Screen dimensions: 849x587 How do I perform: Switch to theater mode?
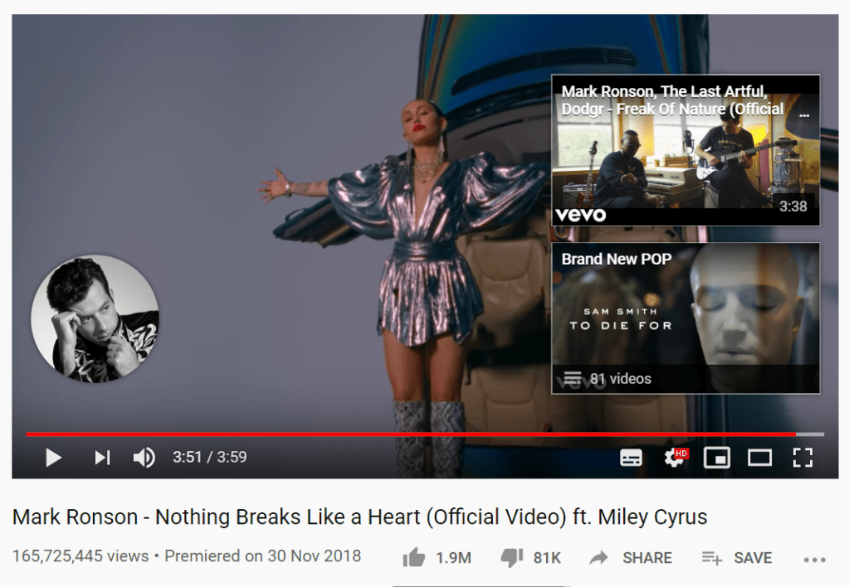click(759, 458)
